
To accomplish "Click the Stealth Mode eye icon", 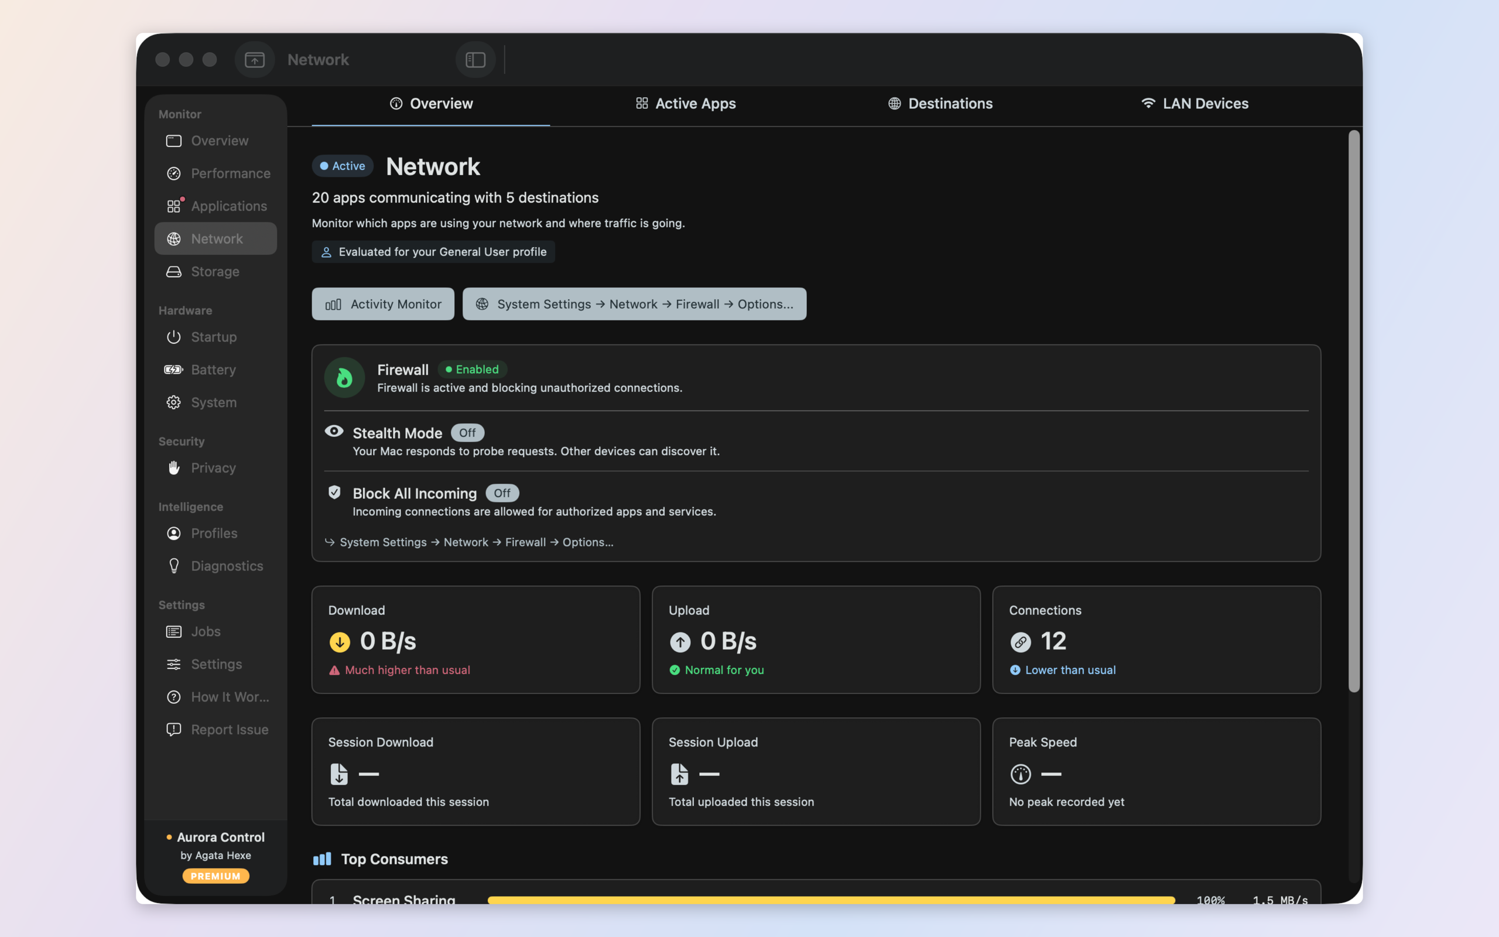I will (334, 432).
